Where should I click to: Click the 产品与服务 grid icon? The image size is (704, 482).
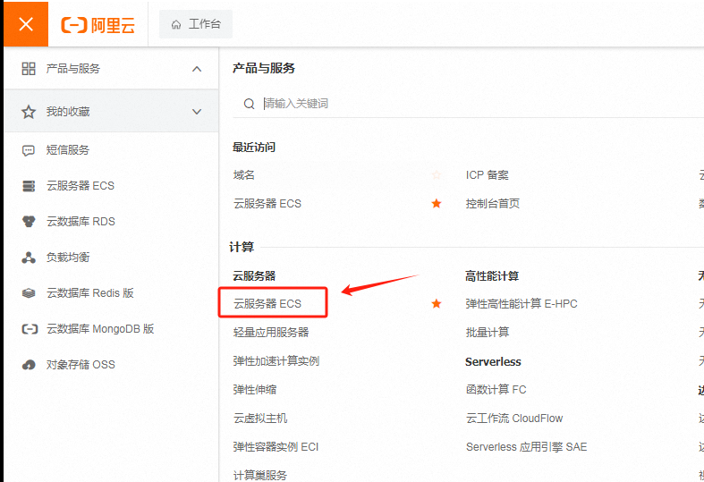[x=29, y=68]
